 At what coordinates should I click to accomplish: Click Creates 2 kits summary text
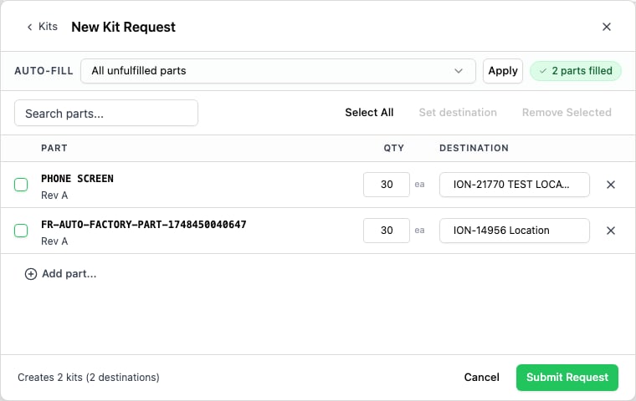(89, 378)
